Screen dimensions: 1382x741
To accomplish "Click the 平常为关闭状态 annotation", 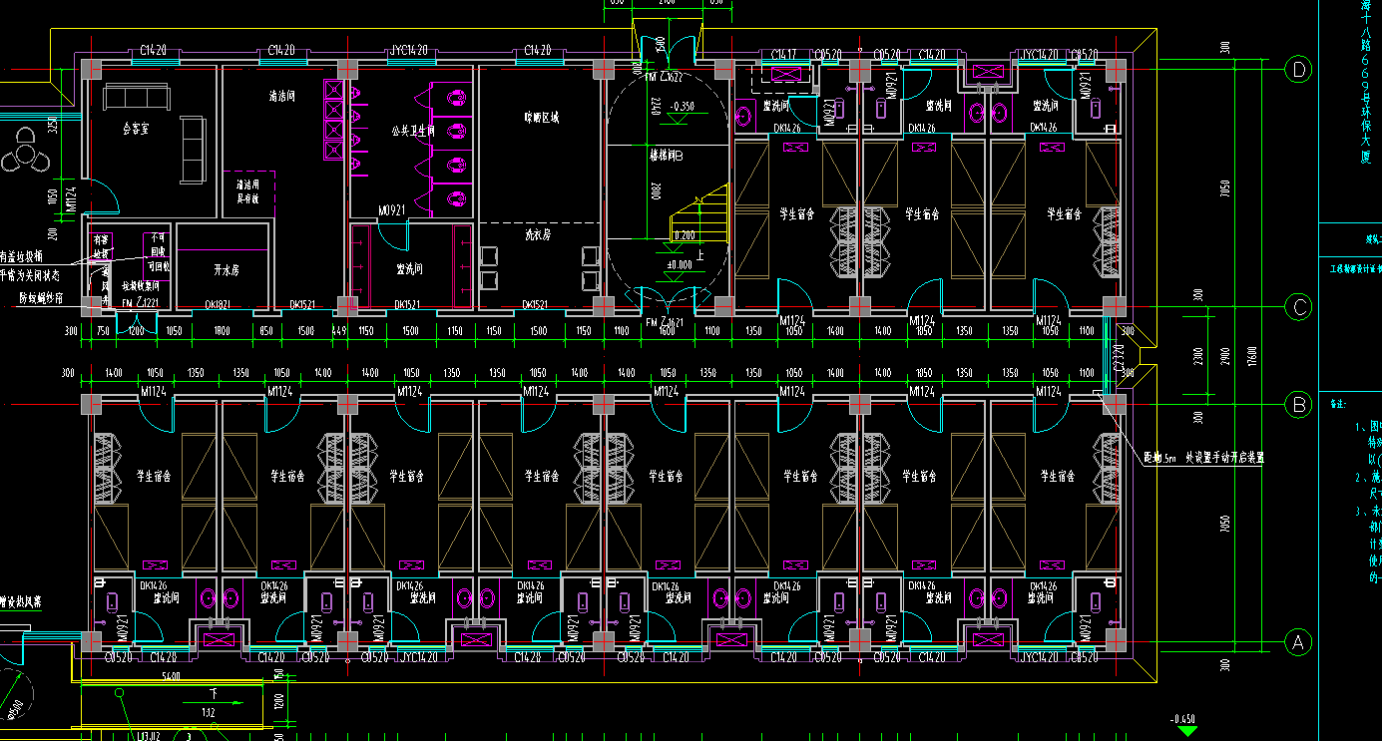I will pos(29,275).
